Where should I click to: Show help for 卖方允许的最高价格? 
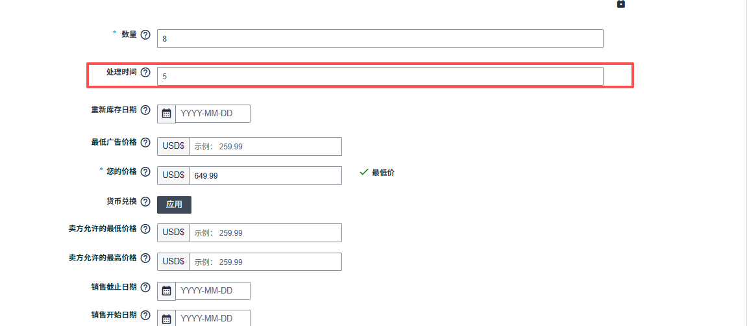145,258
